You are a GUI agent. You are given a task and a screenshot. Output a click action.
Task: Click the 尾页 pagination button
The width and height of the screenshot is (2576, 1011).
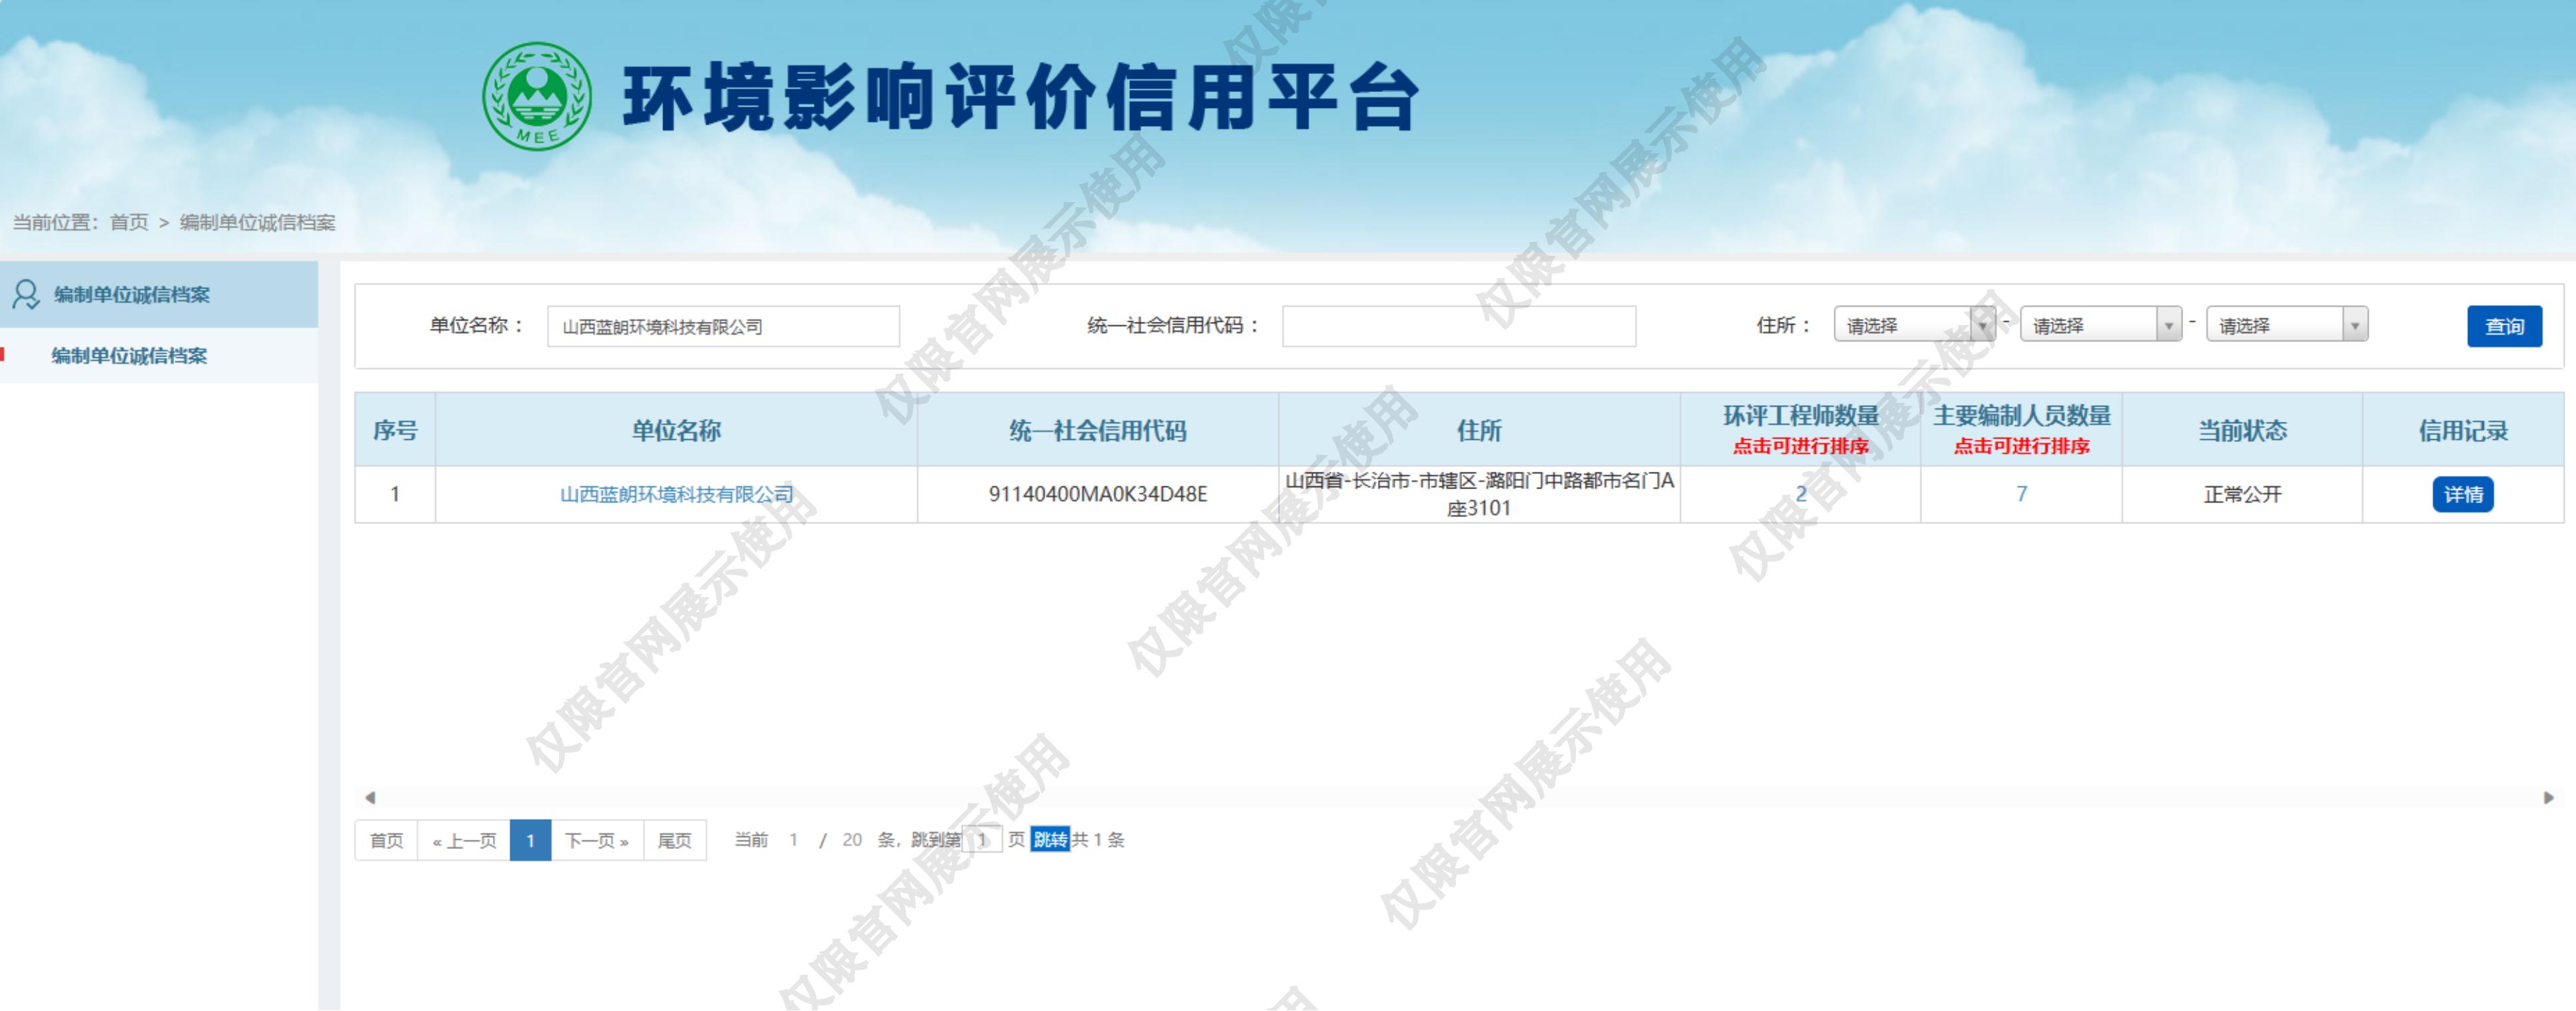(674, 840)
